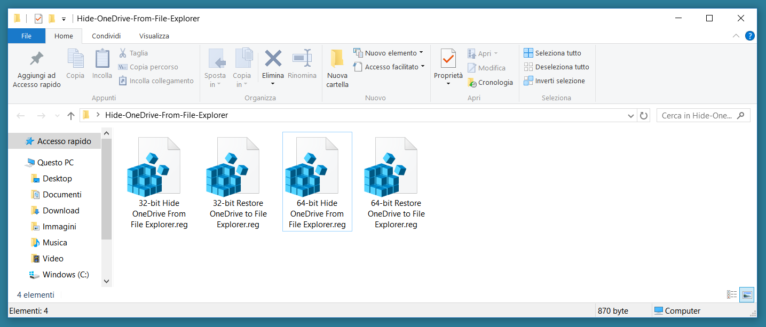Click the new folder icon in title bar toolbar

(x=52, y=19)
